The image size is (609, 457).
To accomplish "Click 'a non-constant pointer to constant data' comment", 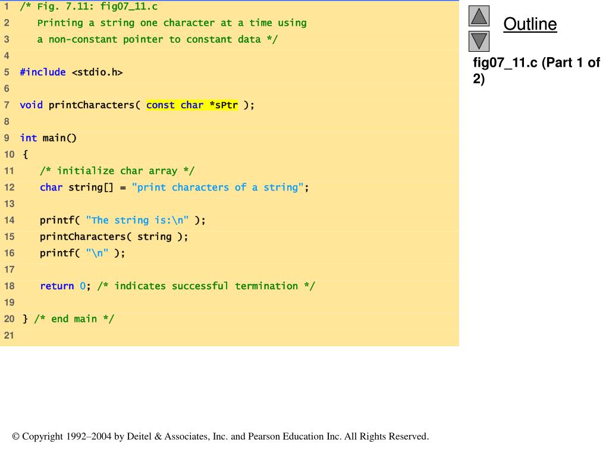I will (x=157, y=39).
